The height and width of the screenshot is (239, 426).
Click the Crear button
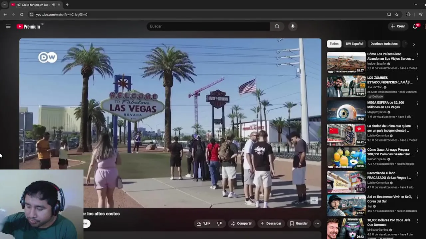(398, 26)
